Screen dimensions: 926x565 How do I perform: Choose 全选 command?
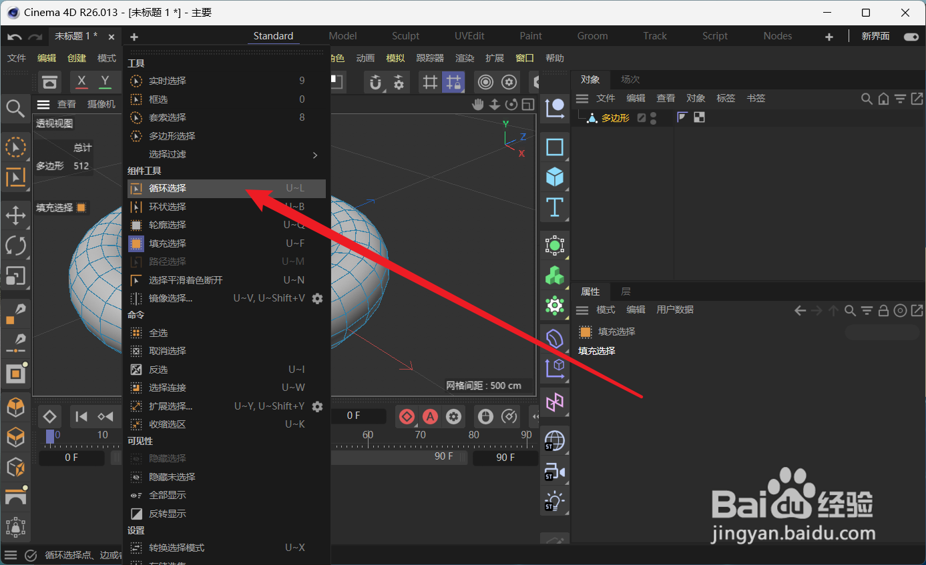pos(226,333)
